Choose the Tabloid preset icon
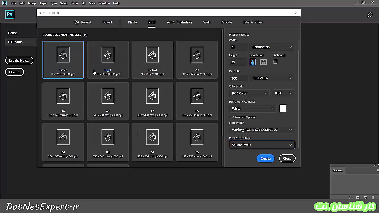Viewport: 379px width, 213px height. tap(152, 55)
